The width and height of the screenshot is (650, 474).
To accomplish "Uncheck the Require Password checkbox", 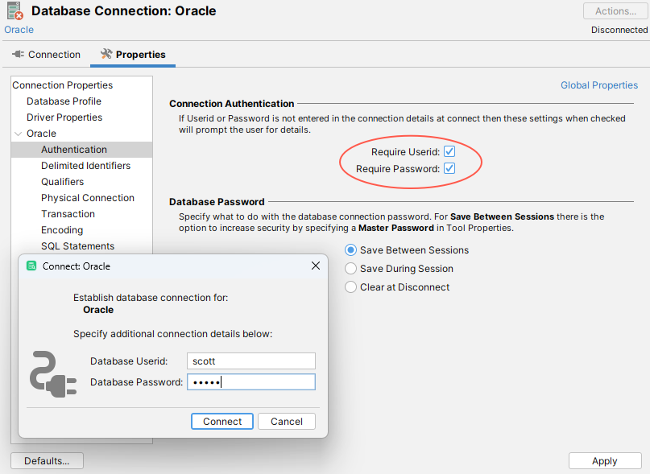I will 449,170.
